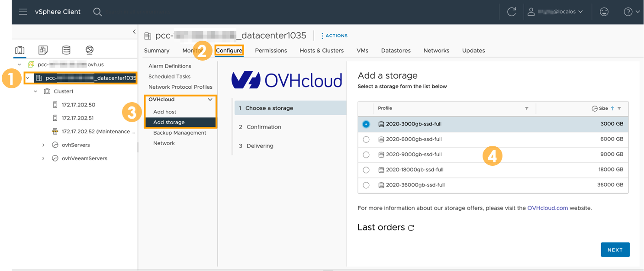The image size is (644, 271).
Task: Refresh the Last orders list
Action: (x=411, y=228)
